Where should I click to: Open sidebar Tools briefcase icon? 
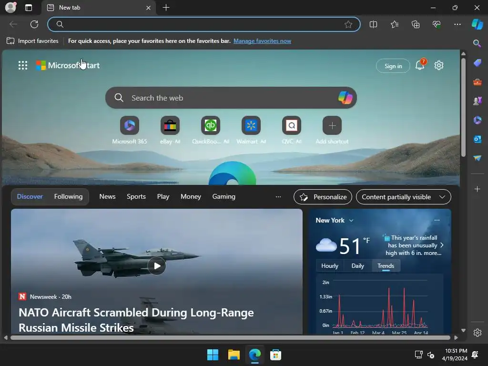[477, 82]
